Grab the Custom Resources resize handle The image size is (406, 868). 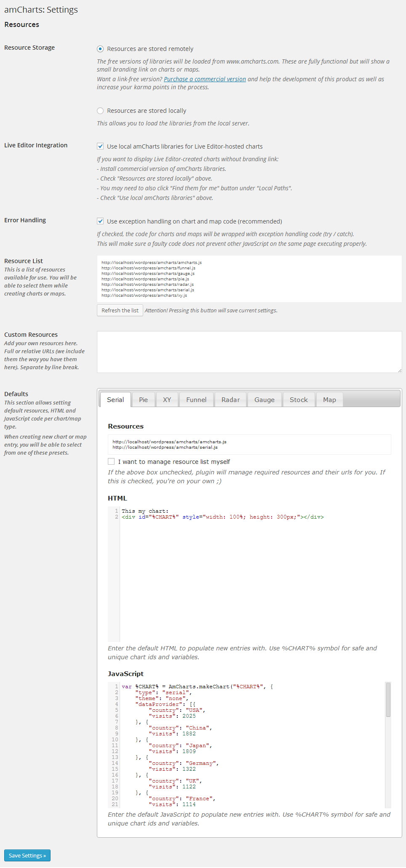(x=399, y=370)
